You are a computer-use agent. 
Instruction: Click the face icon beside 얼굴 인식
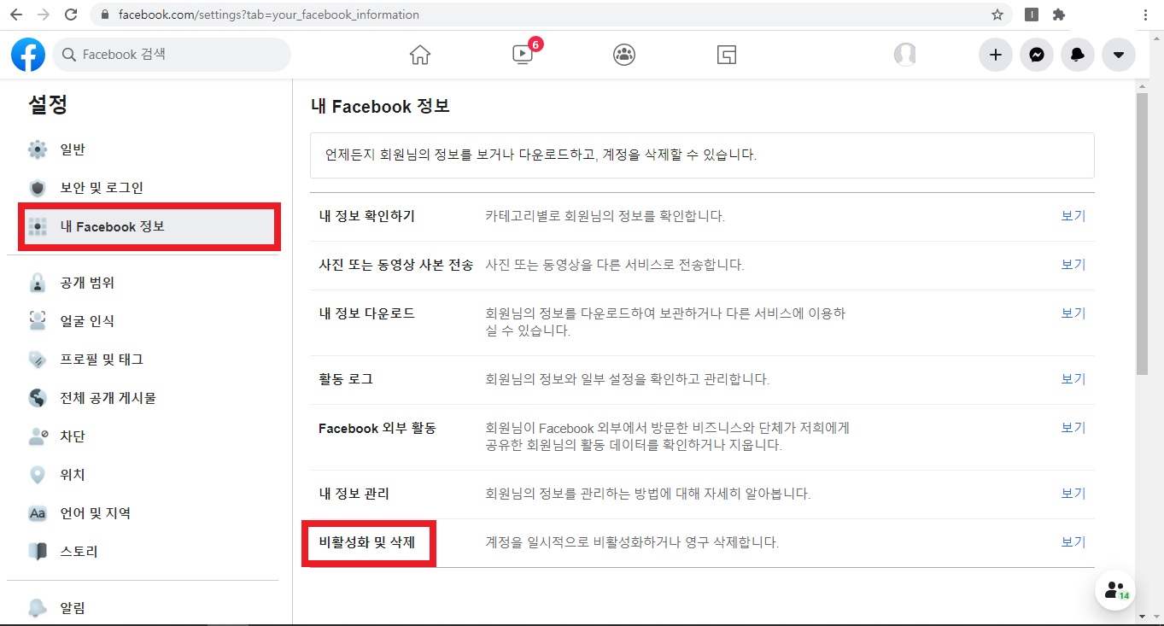(38, 321)
